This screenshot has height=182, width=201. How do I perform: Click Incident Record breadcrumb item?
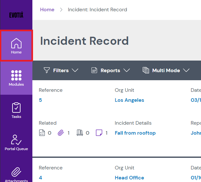coord(97,10)
